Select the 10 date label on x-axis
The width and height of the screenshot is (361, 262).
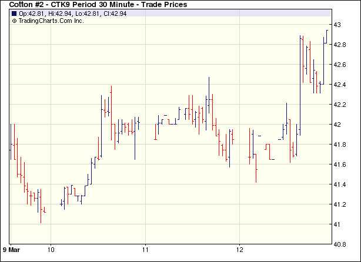[x=51, y=248]
